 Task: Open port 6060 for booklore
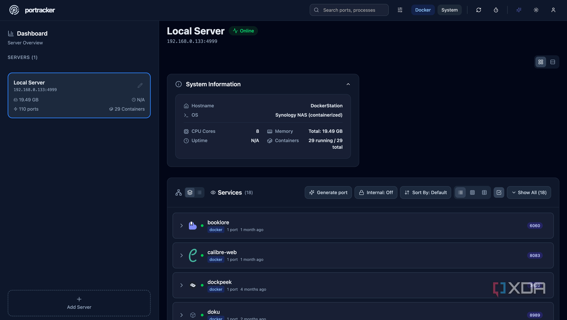pos(535,226)
